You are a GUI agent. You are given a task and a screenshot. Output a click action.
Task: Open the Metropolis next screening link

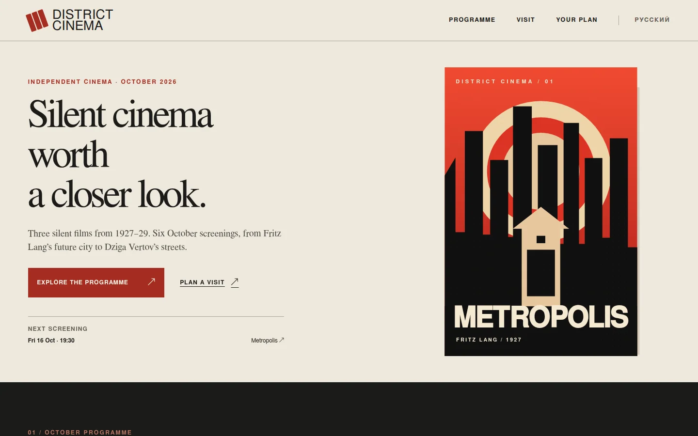[x=267, y=341]
